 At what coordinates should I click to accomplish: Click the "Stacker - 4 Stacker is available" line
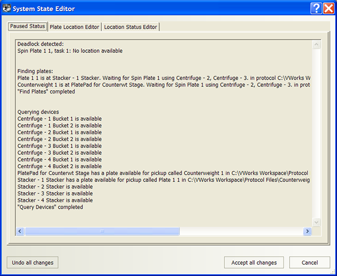(x=55, y=200)
